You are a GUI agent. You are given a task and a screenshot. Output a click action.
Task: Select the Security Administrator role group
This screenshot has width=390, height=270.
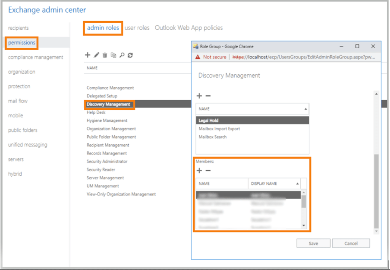click(107, 161)
